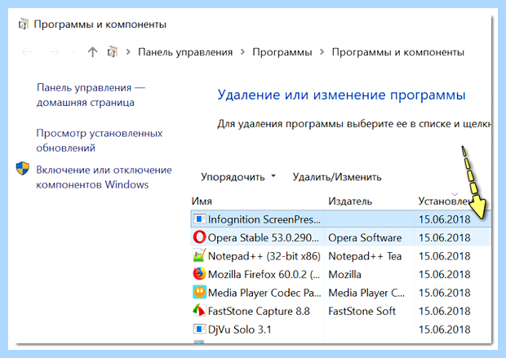
Task: Open the Упорядочить dropdown menu
Action: pyautogui.click(x=238, y=177)
